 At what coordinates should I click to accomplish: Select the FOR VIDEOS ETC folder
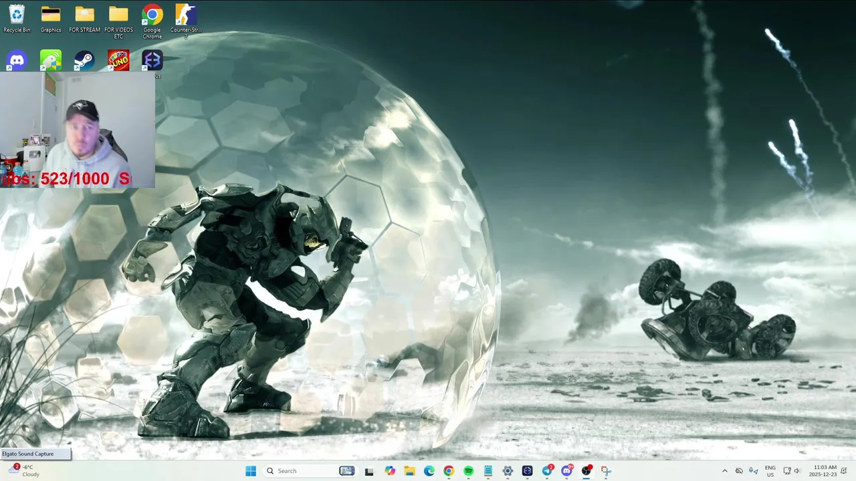[118, 21]
